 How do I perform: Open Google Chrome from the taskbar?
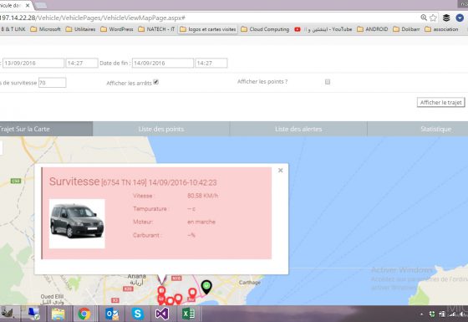tap(84, 314)
